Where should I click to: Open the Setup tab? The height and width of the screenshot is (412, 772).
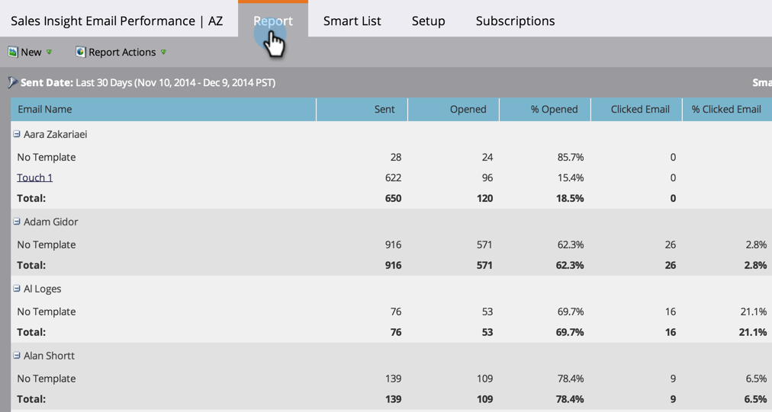(429, 21)
